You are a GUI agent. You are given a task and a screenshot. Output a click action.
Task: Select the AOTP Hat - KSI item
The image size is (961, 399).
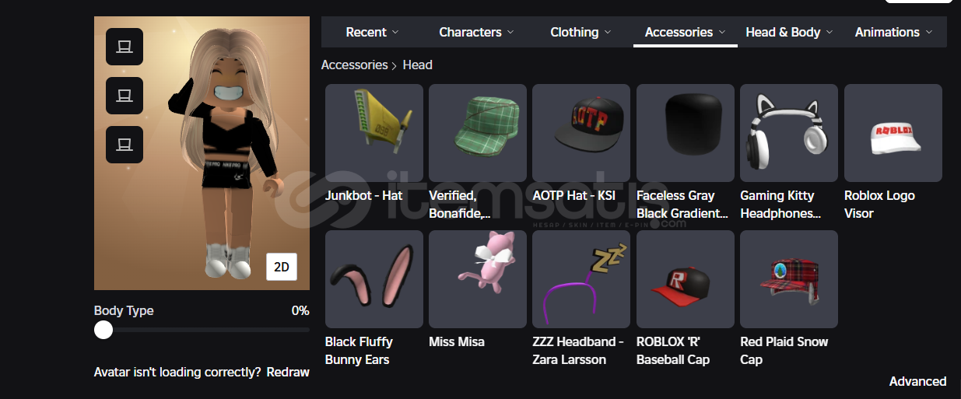point(581,133)
